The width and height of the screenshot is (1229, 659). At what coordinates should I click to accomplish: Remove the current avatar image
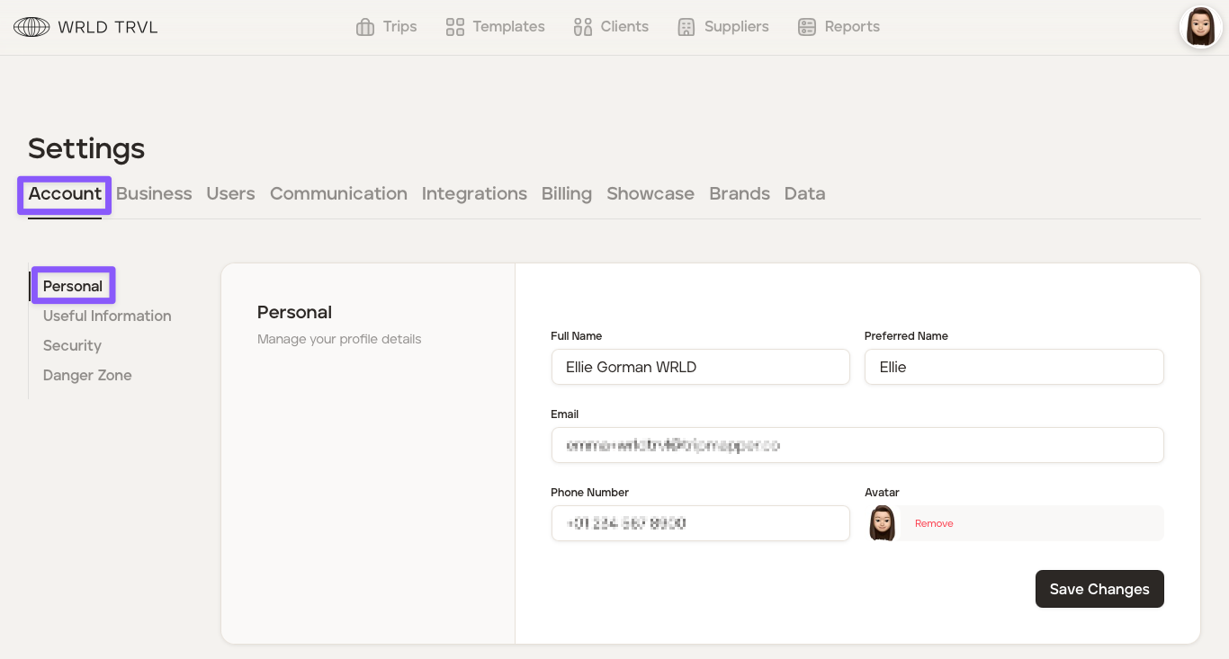(x=934, y=523)
